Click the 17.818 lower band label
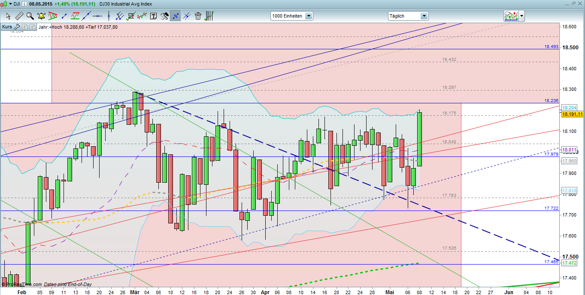585x295 pixels. coord(569,190)
